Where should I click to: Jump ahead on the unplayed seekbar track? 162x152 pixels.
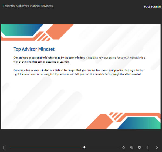coord(102,147)
